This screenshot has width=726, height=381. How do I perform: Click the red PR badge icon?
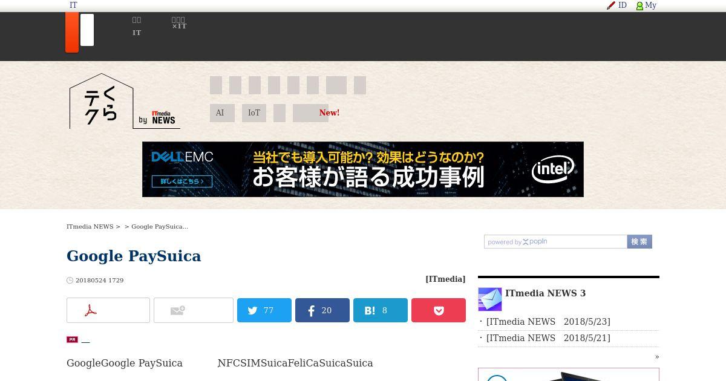(x=72, y=339)
